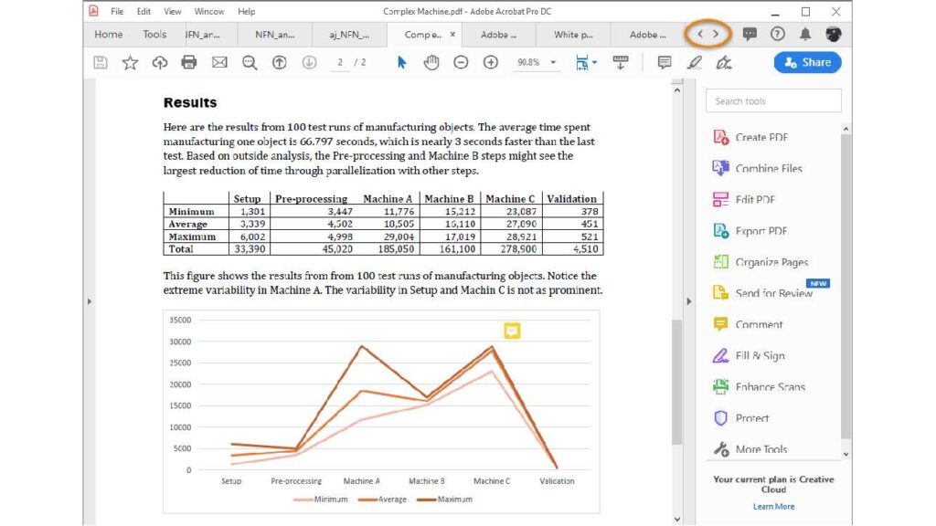936x526 pixels.
Task: Add a sticky note comment
Action: 664,62
